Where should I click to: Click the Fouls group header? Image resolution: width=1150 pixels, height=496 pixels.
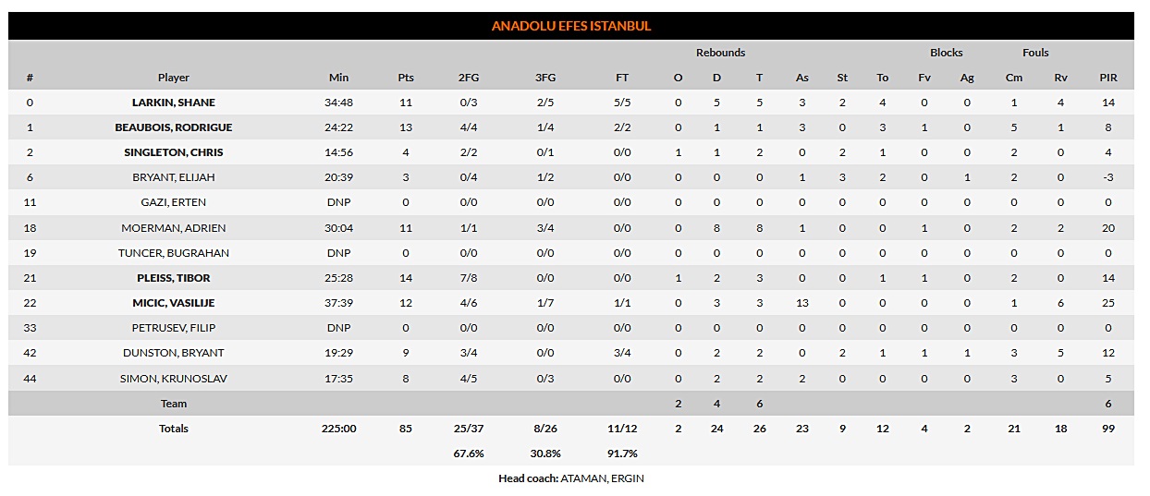[1035, 53]
